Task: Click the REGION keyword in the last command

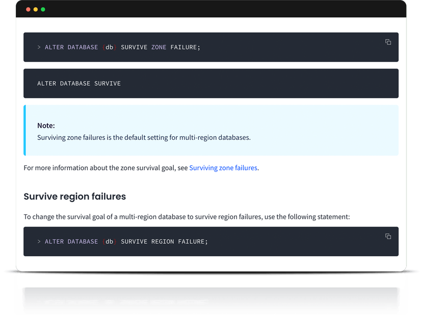Action: pos(163,241)
